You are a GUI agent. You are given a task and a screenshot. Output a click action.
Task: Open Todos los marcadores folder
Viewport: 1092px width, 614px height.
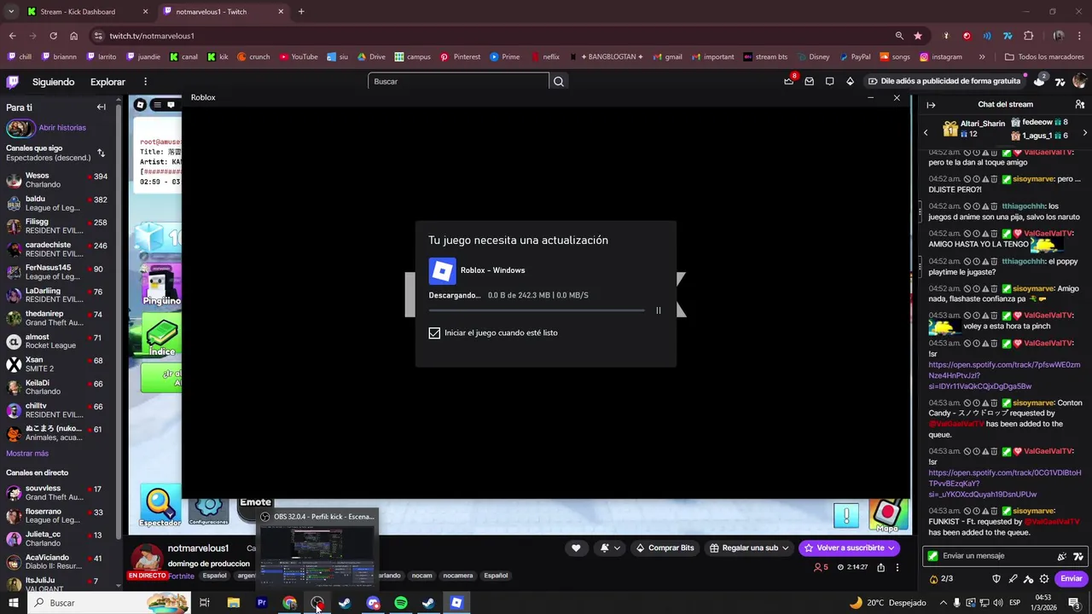tap(1044, 57)
